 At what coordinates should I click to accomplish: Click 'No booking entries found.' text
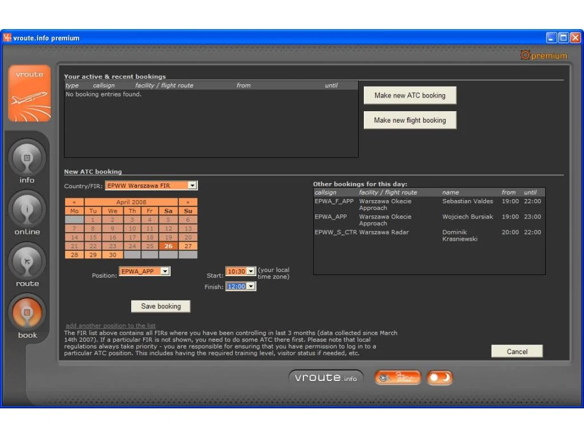point(104,94)
